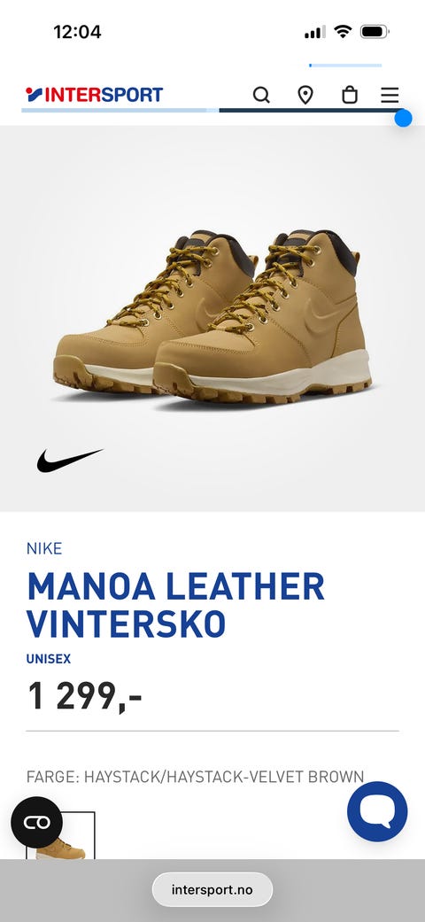
Task: Tap the battery indicator icon
Action: click(x=375, y=32)
